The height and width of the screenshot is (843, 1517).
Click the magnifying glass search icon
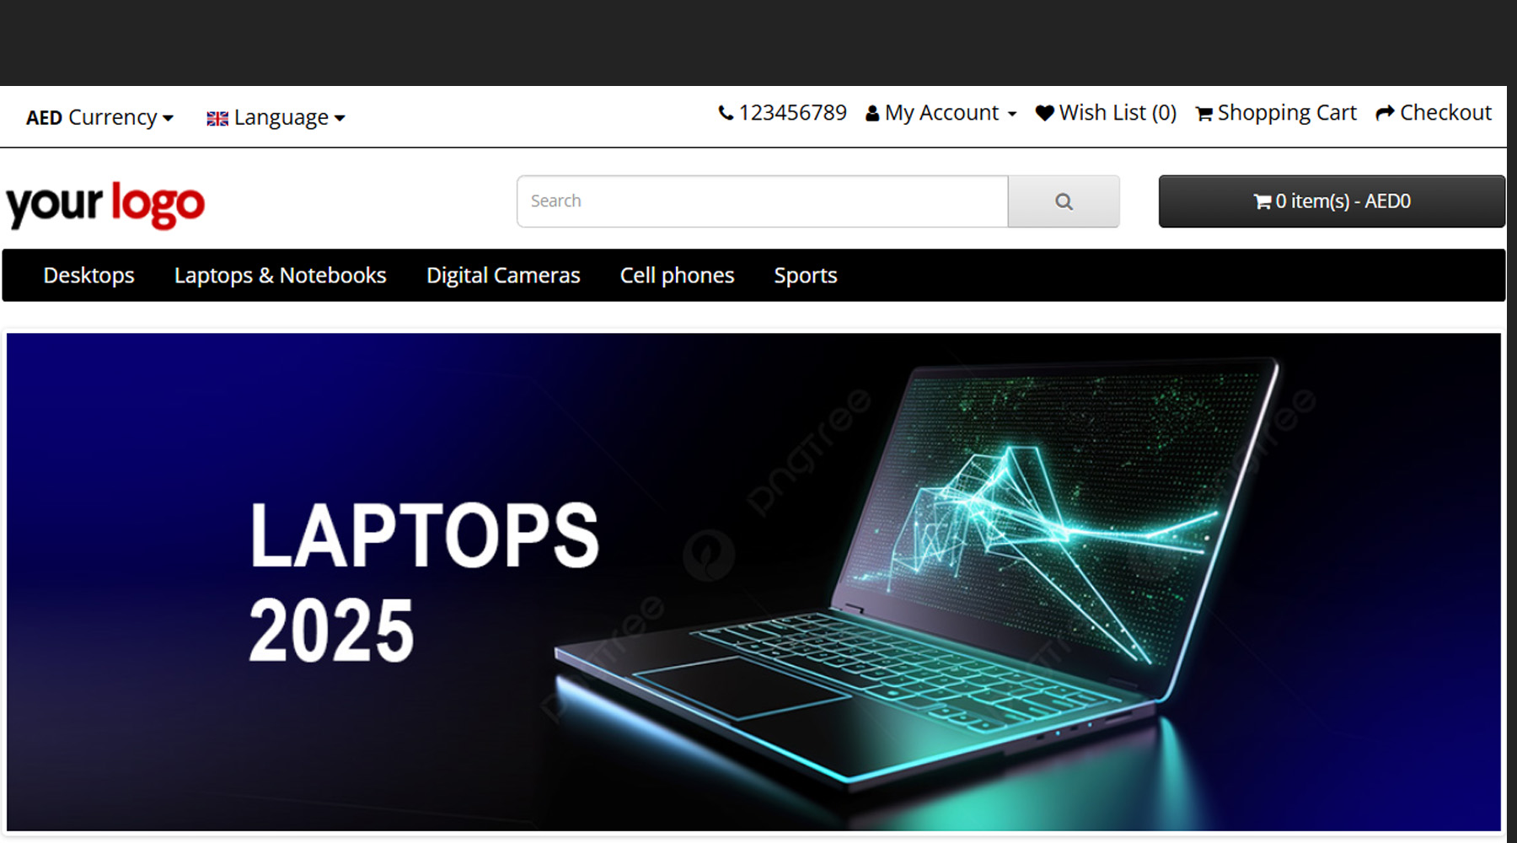point(1064,202)
